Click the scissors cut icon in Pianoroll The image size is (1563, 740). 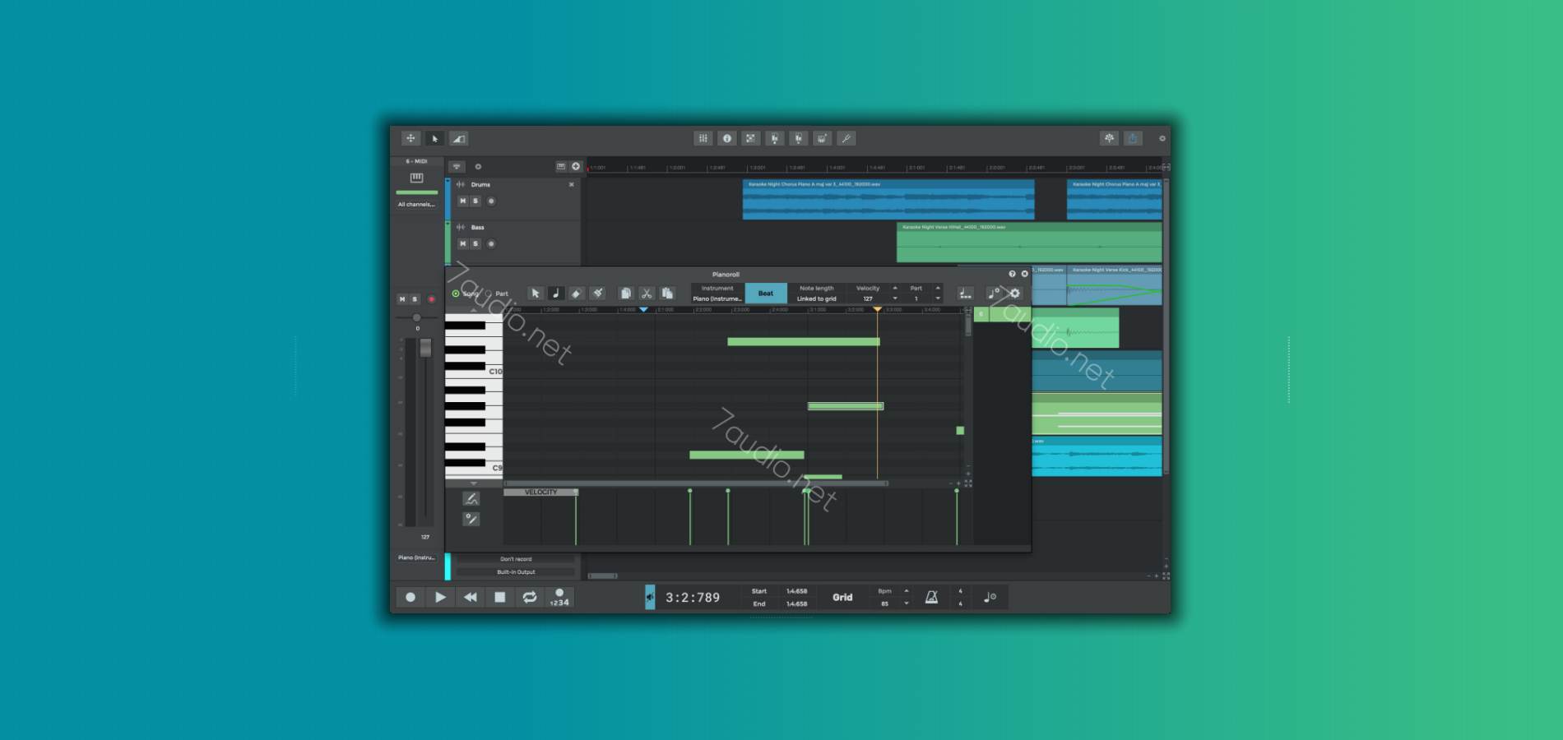pos(647,294)
